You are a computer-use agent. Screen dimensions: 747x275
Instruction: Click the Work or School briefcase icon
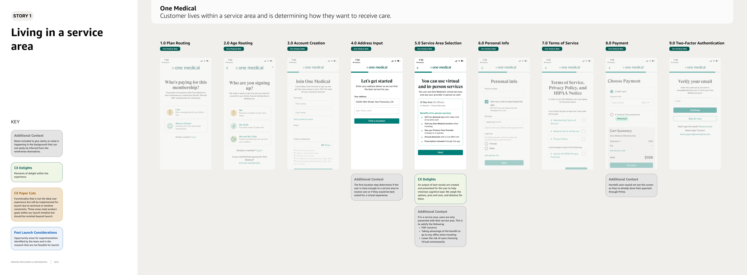pos(170,126)
